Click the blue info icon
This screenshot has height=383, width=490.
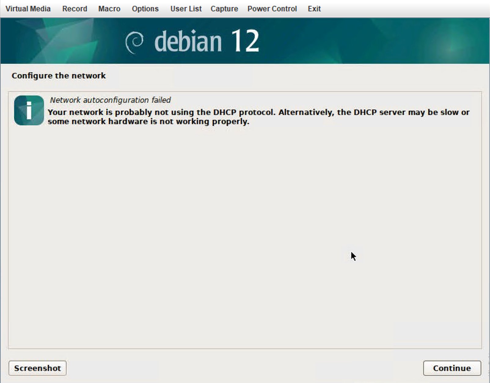[x=29, y=110]
